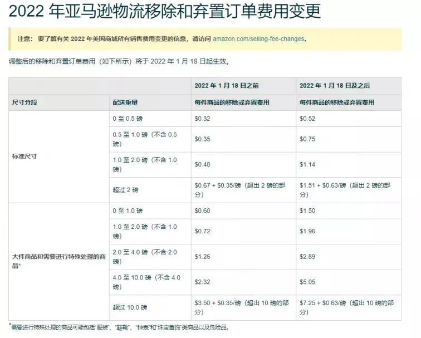Viewport: 421px width, 338px height.
Task: Click the $0.52 fee cell
Action: [x=307, y=119]
